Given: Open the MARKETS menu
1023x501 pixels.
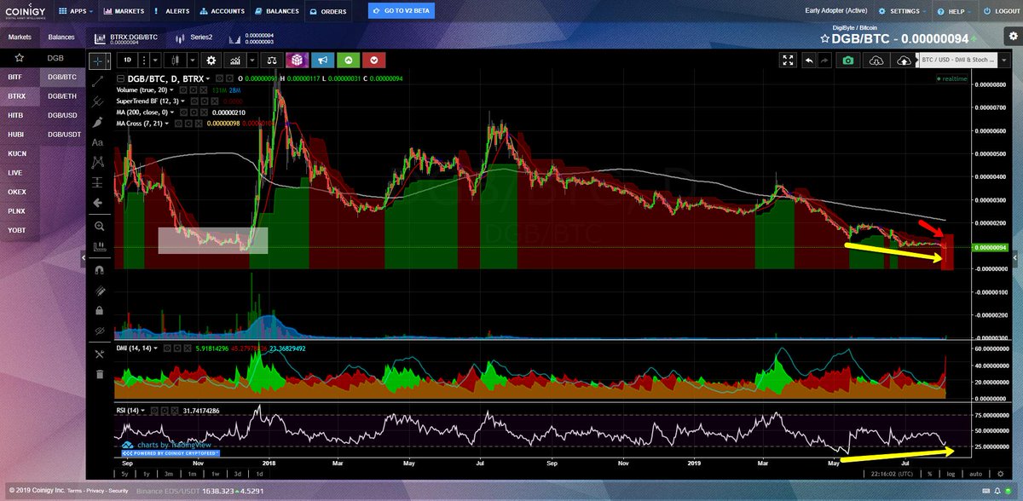Looking at the screenshot, I should point(124,12).
